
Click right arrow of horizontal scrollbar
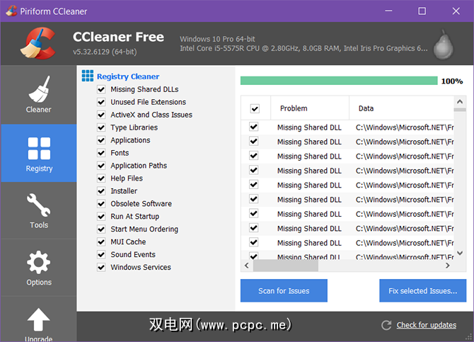[448, 266]
